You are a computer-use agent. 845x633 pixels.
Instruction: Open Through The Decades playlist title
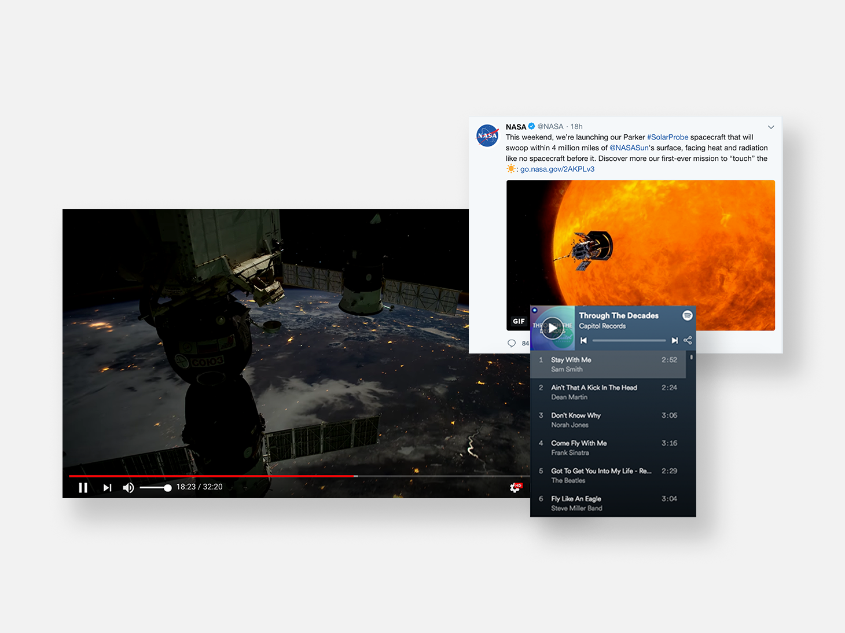[x=619, y=315]
